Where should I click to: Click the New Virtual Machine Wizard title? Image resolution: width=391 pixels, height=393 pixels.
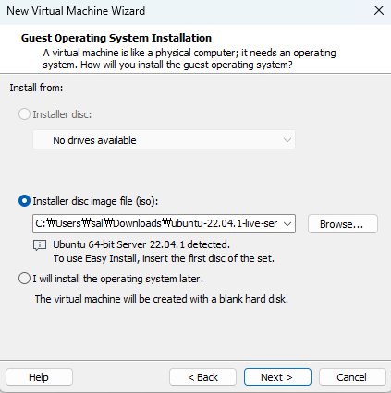76,11
